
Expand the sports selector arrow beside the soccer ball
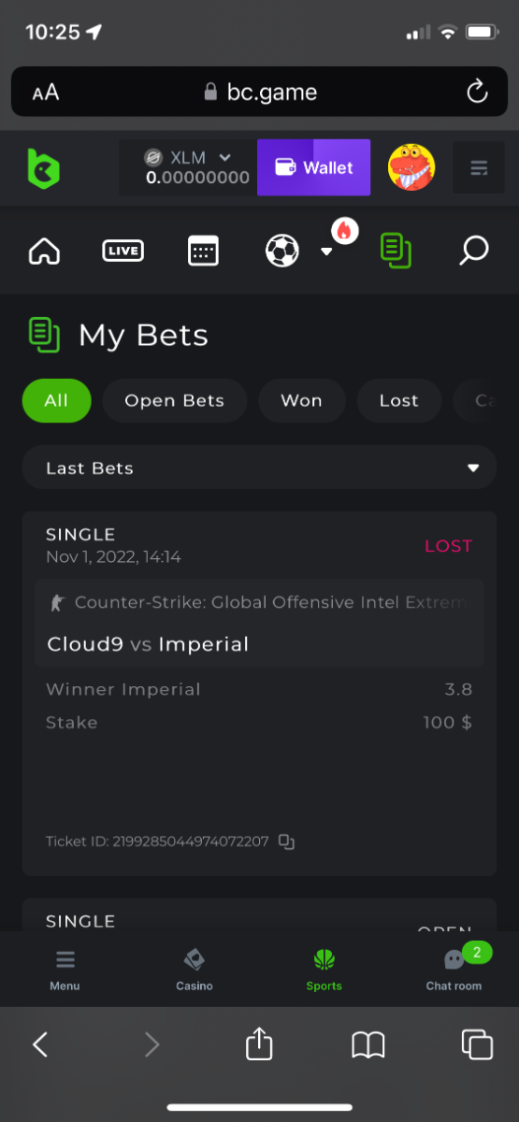tap(326, 252)
